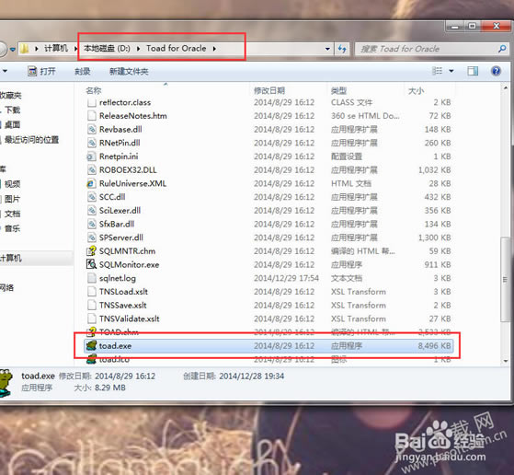Image resolution: width=514 pixels, height=475 pixels.
Task: Click the SQLMNTR.chm help file icon
Action: [x=91, y=250]
